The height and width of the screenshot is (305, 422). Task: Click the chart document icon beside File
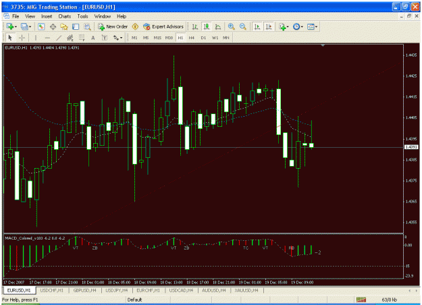click(7, 16)
